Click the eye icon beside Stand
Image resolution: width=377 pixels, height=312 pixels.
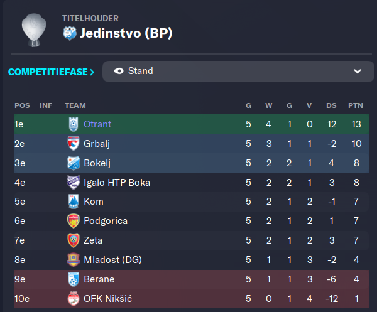coord(119,71)
